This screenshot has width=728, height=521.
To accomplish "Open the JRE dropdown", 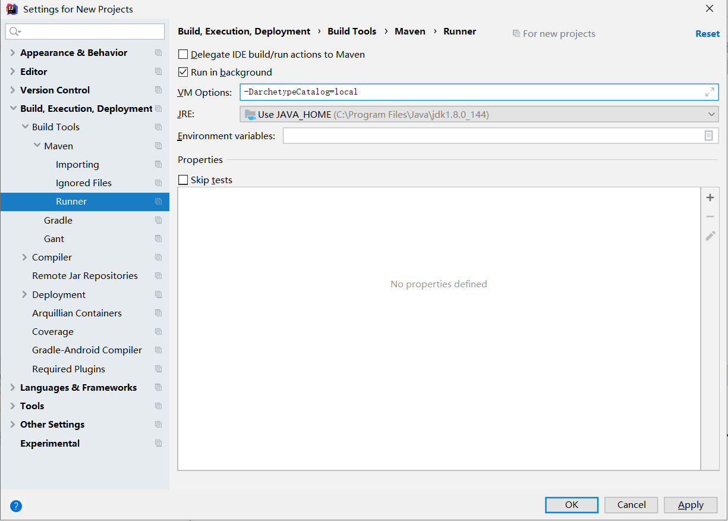I will click(712, 114).
